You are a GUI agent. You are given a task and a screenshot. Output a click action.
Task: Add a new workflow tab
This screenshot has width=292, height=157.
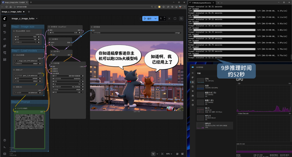click(29, 12)
